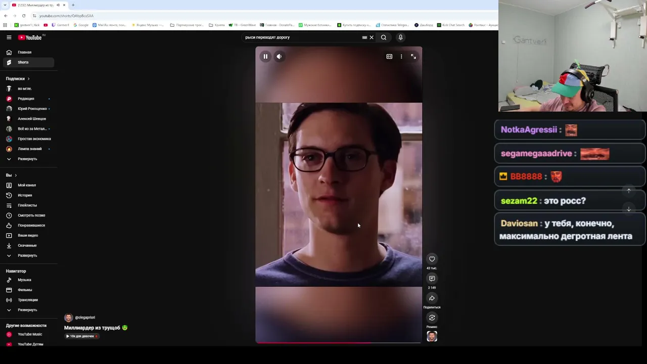
Task: Open the Google bookmark
Action: click(x=81, y=25)
